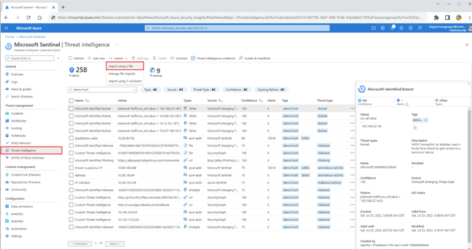Screen dimensions: 472x249
Task: Click Add tags in toolbar
Action: (140, 58)
